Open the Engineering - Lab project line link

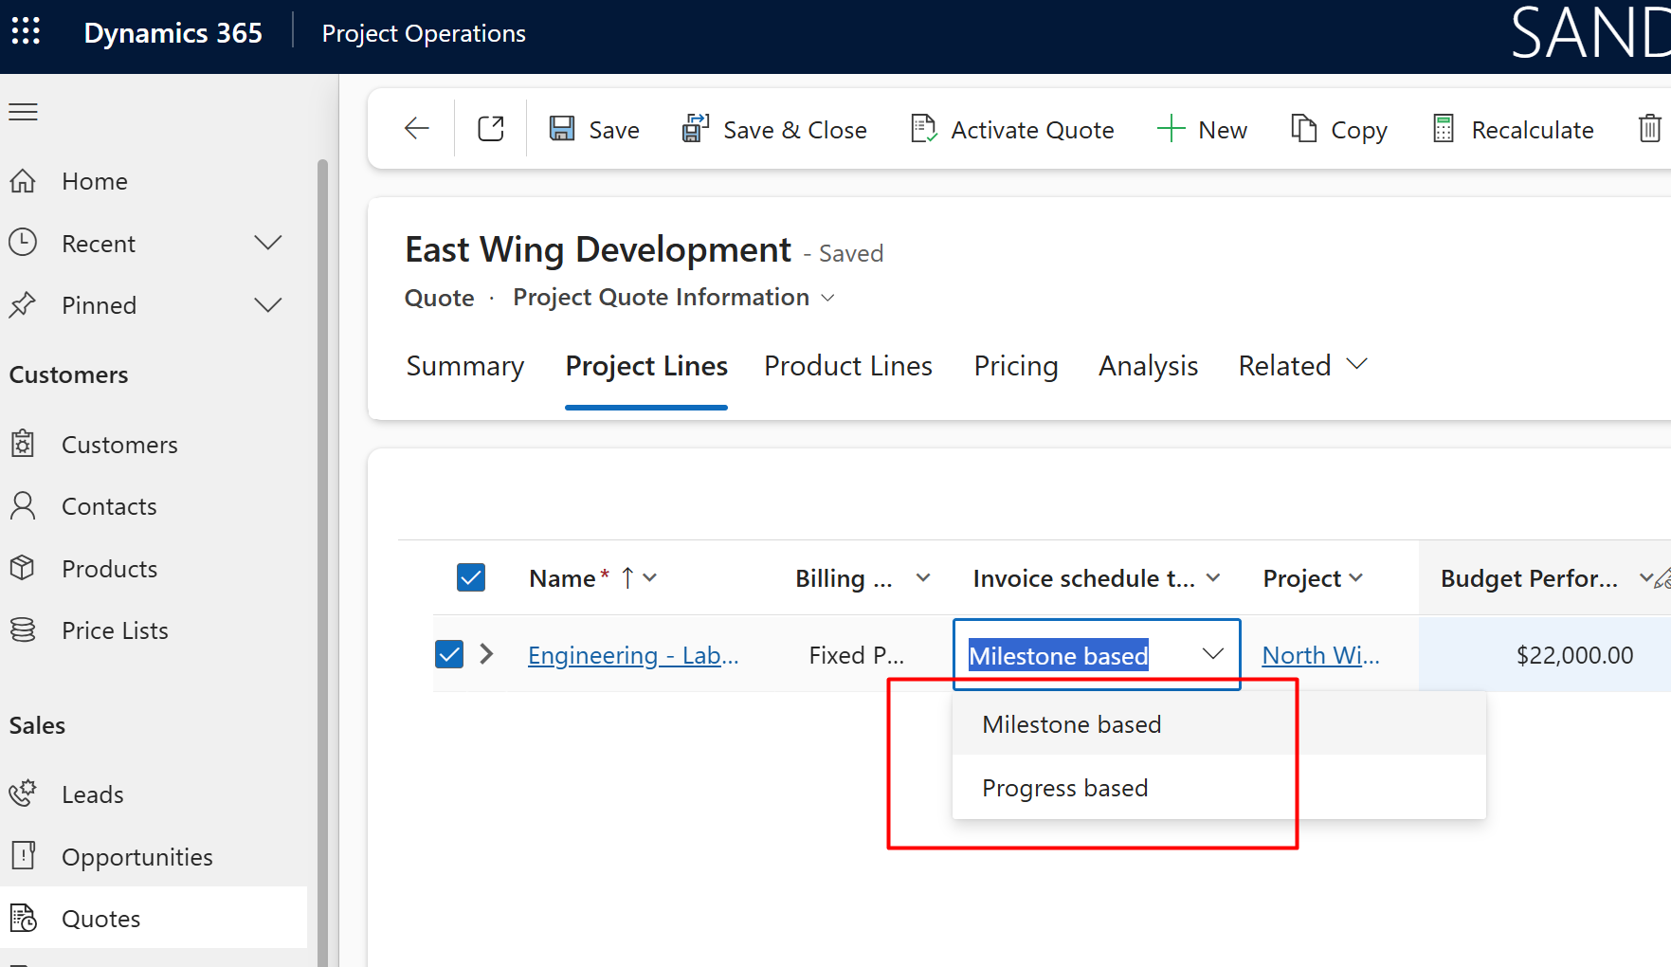pyautogui.click(x=631, y=654)
